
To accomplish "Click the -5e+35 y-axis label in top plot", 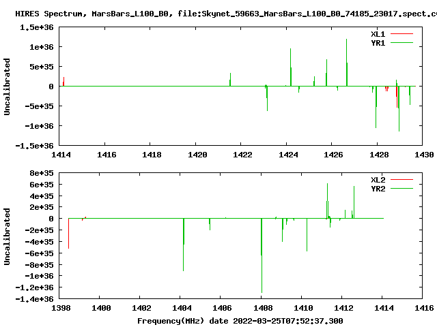I will coord(39,106).
